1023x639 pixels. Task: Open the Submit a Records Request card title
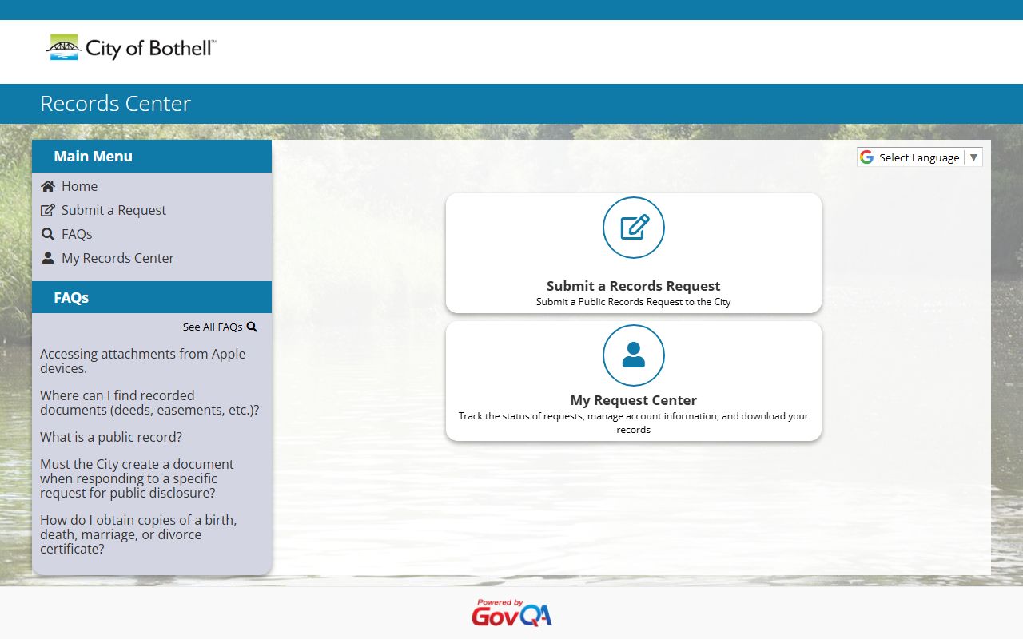(x=633, y=286)
